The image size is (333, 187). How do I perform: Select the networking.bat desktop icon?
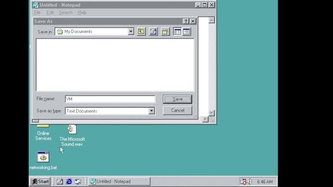pyautogui.click(x=43, y=161)
